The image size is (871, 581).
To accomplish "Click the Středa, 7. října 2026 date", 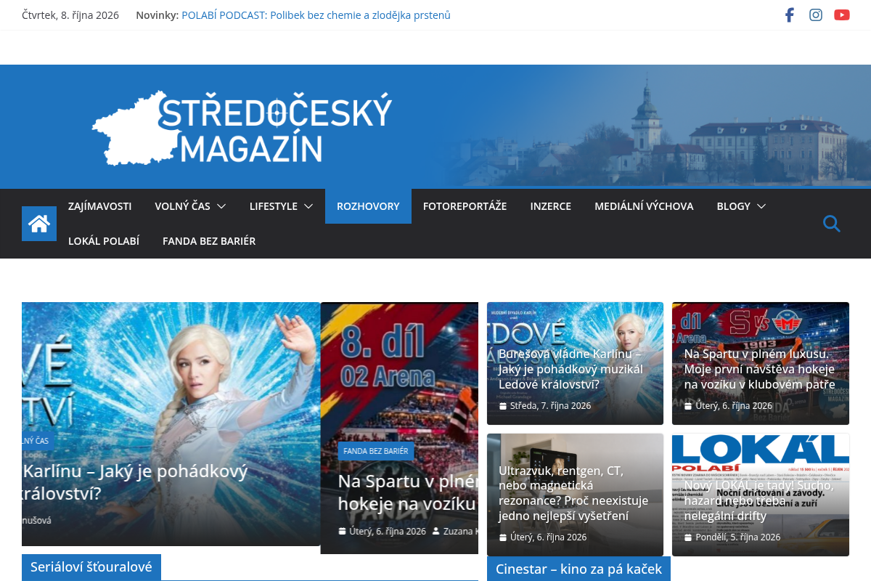I will (x=550, y=406).
